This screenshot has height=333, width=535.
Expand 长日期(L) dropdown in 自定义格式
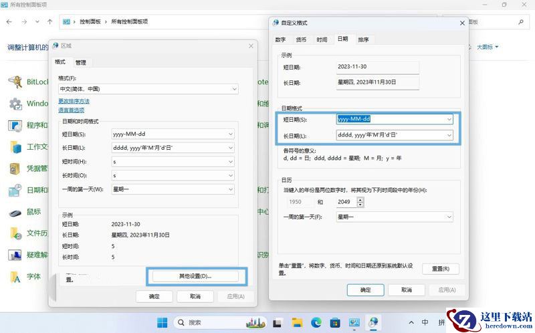tap(449, 135)
